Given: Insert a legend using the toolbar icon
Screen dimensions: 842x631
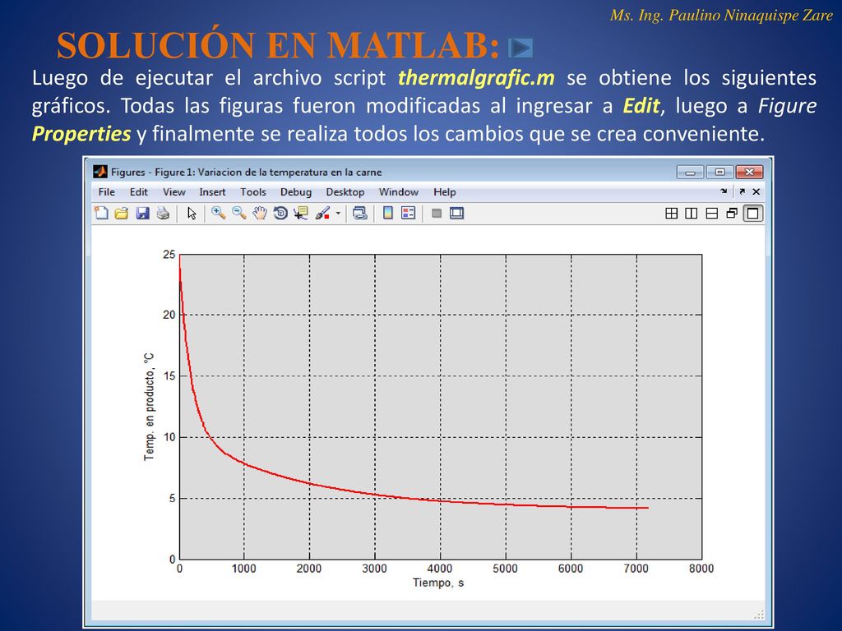Looking at the screenshot, I should [408, 214].
